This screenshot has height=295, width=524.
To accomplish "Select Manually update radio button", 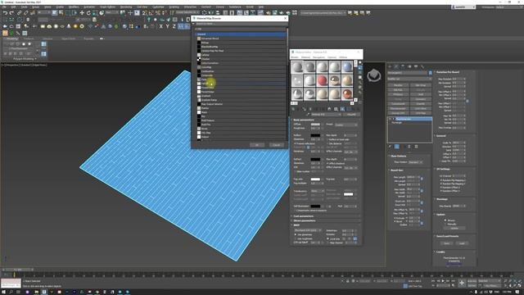I will 445,224.
